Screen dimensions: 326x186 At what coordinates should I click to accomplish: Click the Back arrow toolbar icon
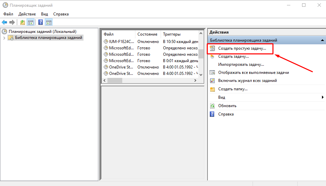(x=4, y=22)
